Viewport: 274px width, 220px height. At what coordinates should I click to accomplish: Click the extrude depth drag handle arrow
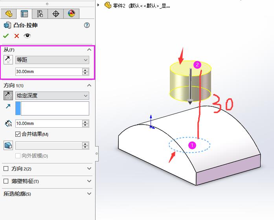click(190, 102)
